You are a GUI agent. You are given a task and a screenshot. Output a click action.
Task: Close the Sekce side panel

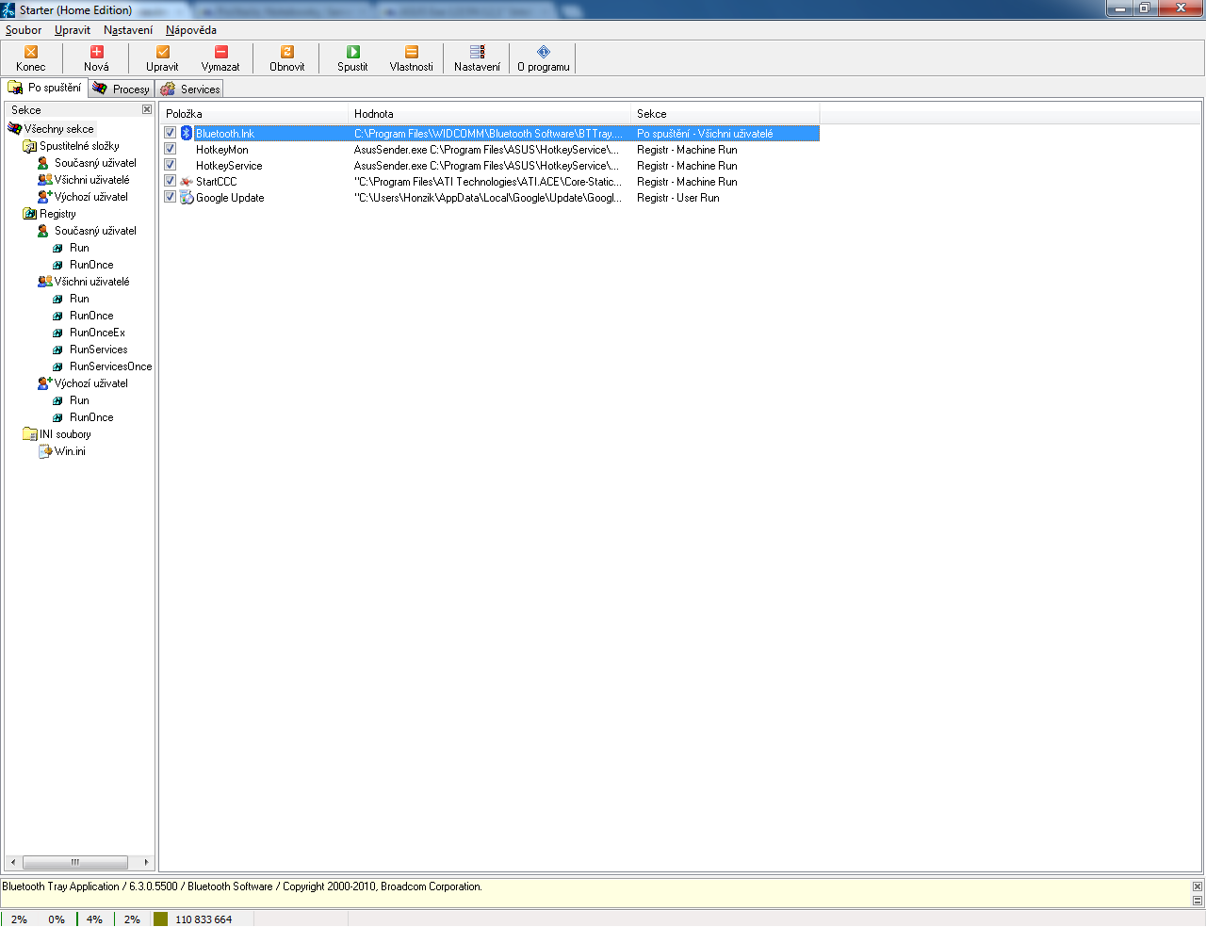coord(147,109)
